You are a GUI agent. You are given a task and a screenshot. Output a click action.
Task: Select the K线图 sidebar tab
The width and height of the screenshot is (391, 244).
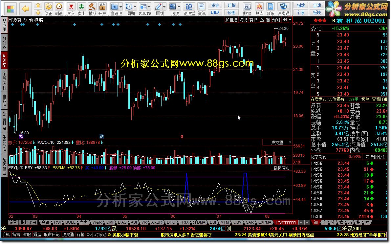point(4,60)
